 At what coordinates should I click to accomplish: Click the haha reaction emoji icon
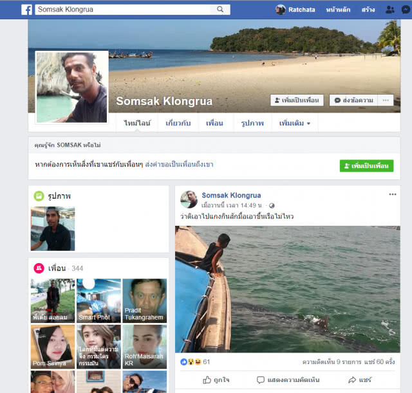[x=198, y=362]
